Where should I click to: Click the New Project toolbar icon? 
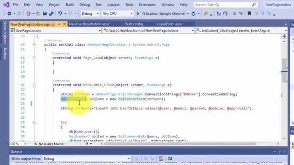(x=28, y=13)
